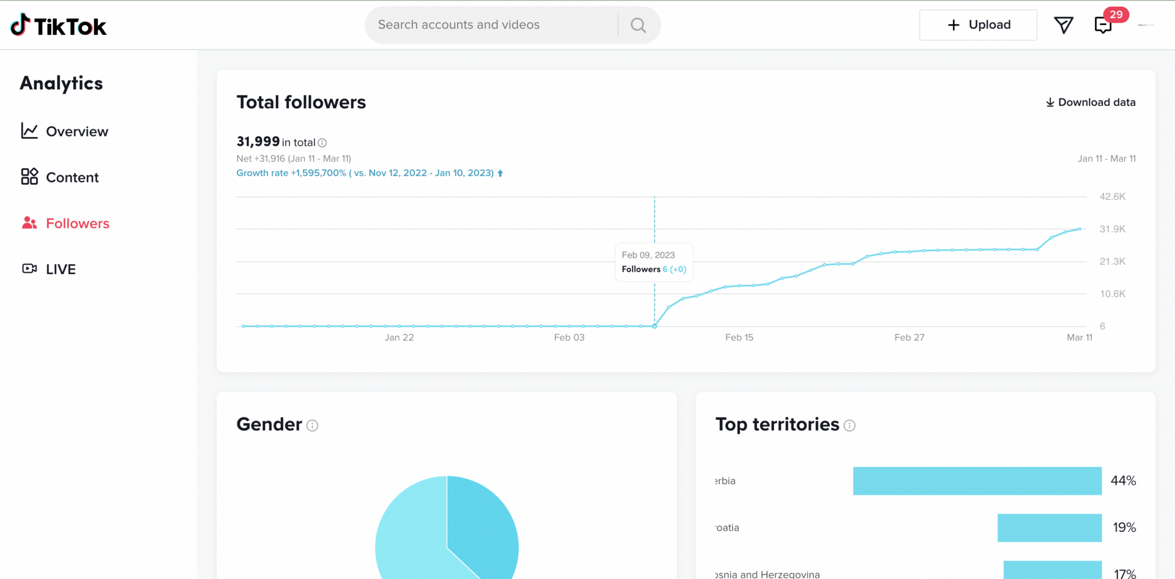Screen dimensions: 1175x579
Task: Open the LIVE analytics tab
Action: tap(49, 269)
